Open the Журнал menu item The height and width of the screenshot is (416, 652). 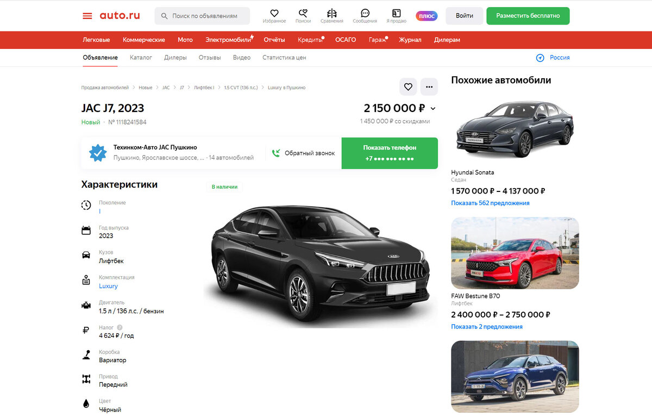(410, 40)
